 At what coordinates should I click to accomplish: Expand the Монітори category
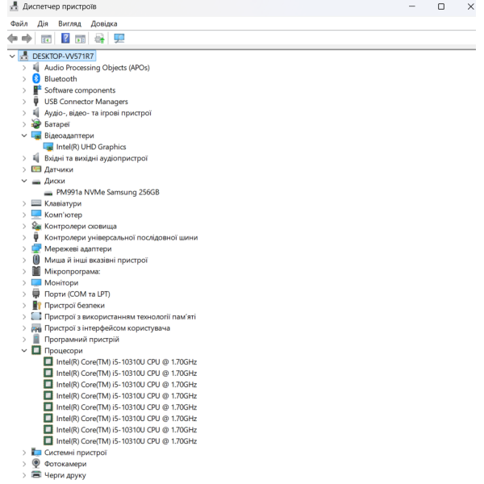pos(24,282)
